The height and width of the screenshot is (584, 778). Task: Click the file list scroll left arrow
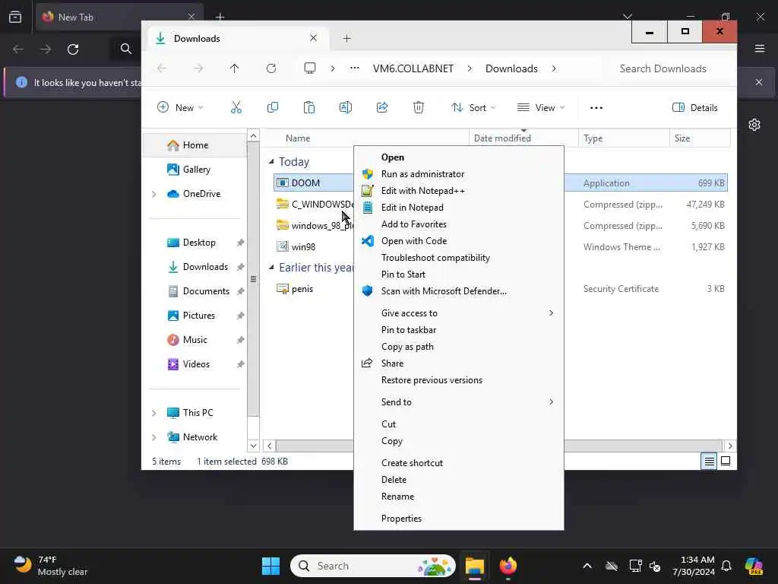coord(270,446)
